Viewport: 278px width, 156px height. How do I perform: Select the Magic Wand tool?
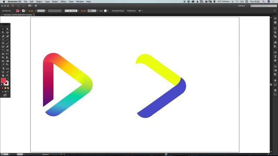[3, 32]
